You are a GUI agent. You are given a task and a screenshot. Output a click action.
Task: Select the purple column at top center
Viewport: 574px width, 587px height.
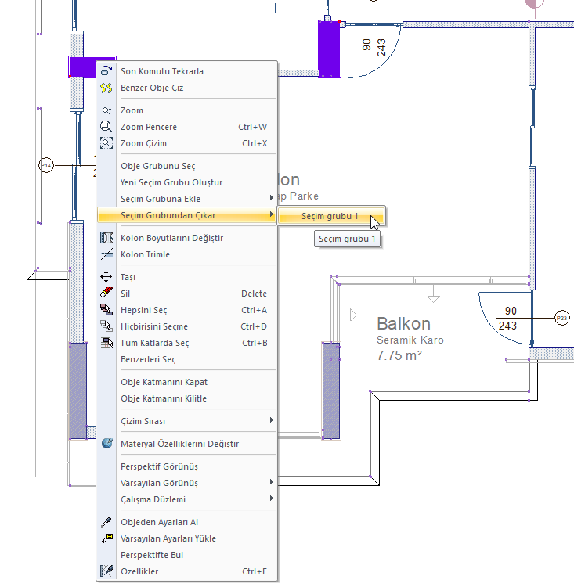[x=330, y=49]
